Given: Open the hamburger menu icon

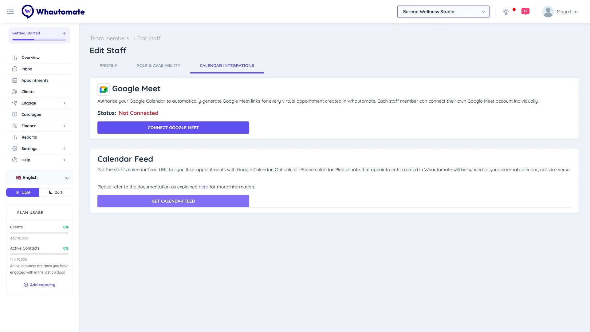Looking at the screenshot, I should [x=10, y=12].
